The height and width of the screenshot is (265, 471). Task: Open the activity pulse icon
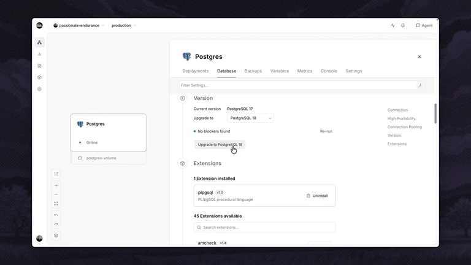point(392,26)
